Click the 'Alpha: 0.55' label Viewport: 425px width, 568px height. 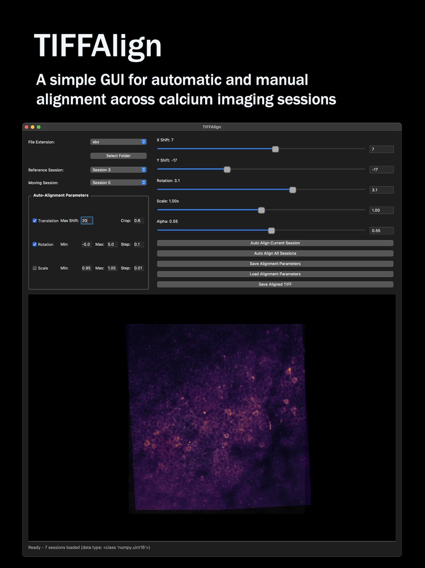[x=167, y=222]
